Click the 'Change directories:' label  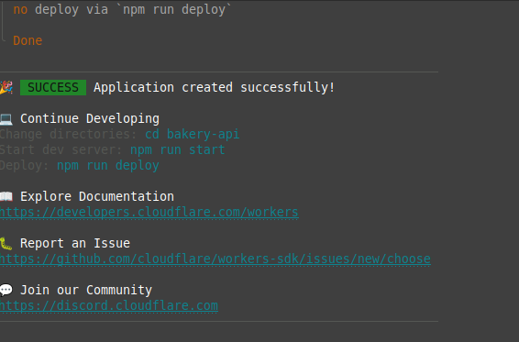(69, 134)
